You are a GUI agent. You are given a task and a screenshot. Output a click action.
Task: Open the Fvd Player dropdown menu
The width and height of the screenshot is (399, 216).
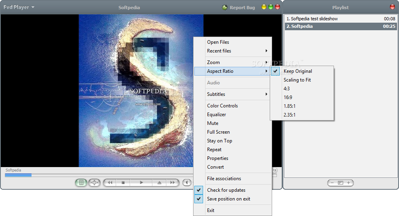[19, 7]
